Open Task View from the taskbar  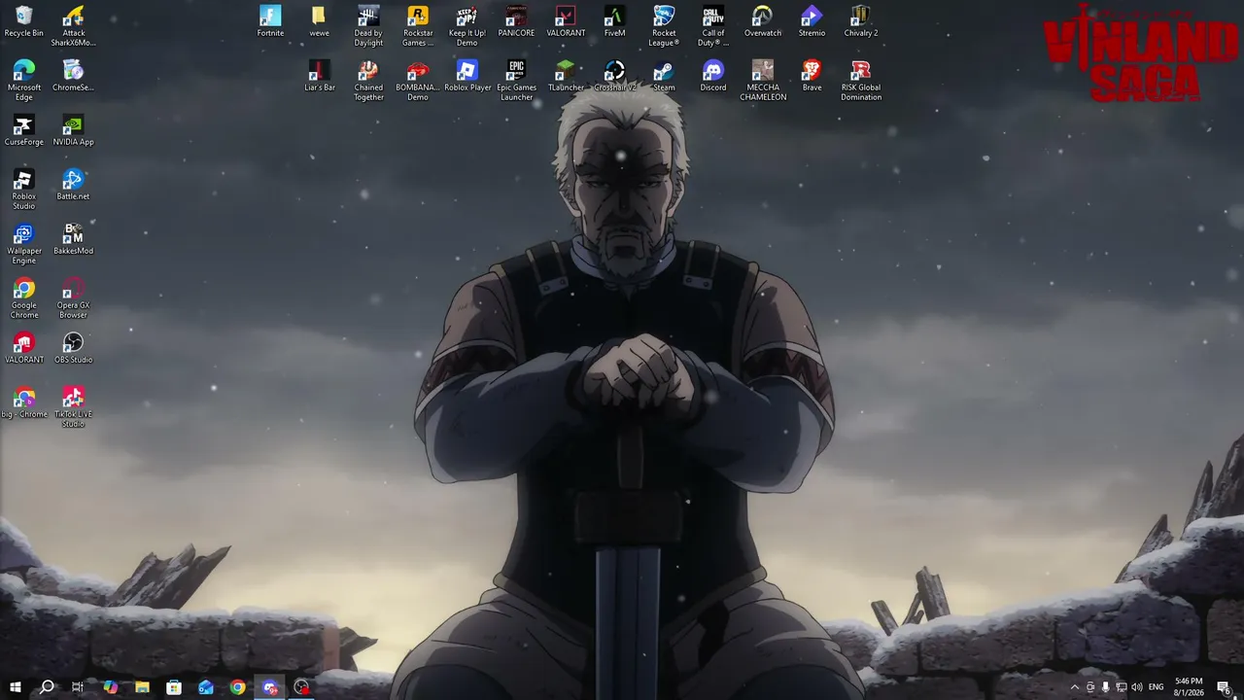(x=78, y=687)
